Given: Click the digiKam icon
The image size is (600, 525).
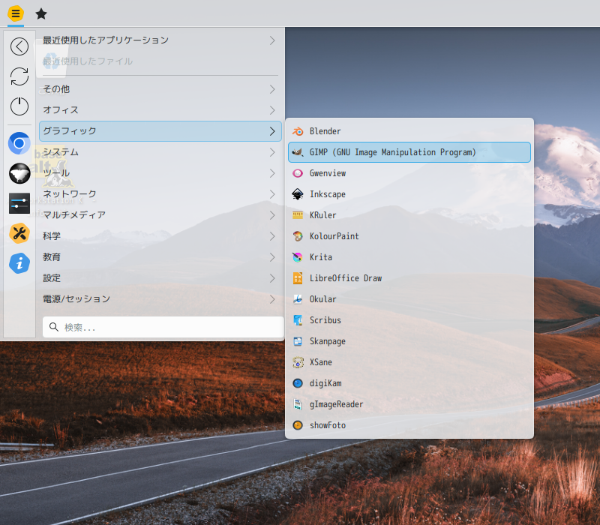Looking at the screenshot, I should coord(298,383).
